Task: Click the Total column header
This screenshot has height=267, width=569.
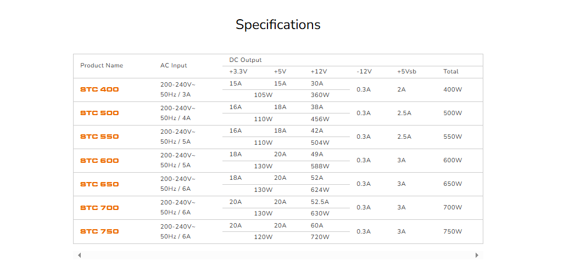Action: click(x=451, y=71)
